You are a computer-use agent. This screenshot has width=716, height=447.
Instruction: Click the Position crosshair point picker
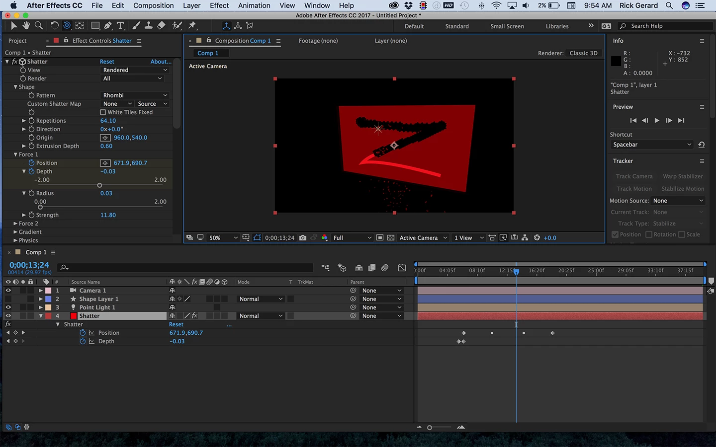[x=105, y=163]
